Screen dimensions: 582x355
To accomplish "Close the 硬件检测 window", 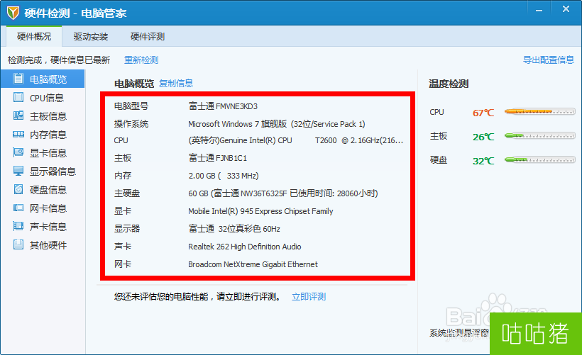I will pos(566,9).
